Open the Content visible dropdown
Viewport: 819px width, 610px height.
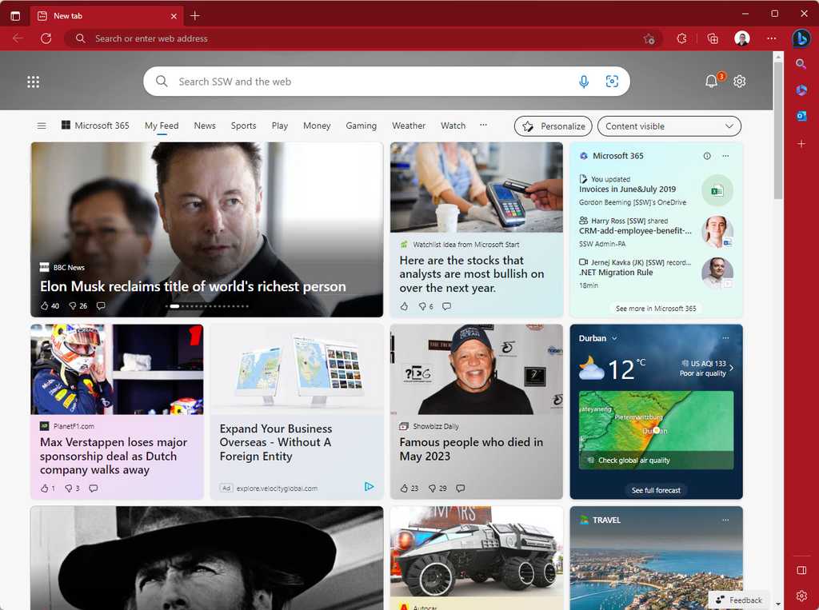click(x=669, y=126)
